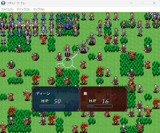Click Dean's HP gauge bar

pos(52,106)
